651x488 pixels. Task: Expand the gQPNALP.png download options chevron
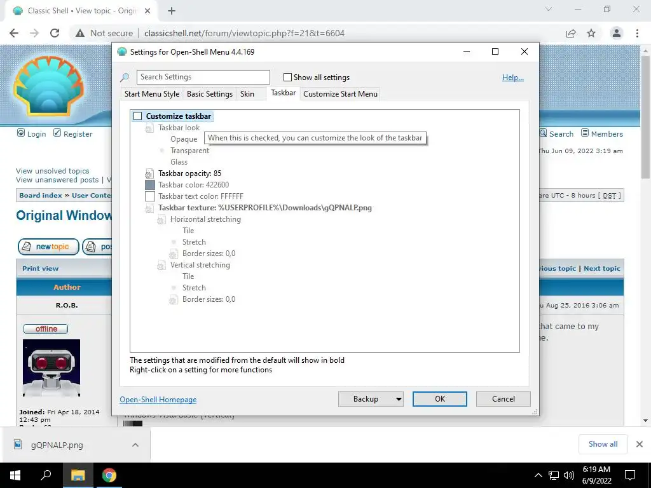[135, 445]
